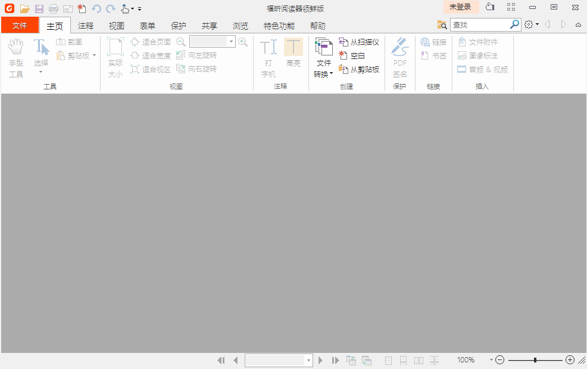The height and width of the screenshot is (369, 587).
Task: Open the 文件 menu
Action: point(20,26)
